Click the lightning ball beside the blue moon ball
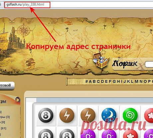 [x=88, y=115]
